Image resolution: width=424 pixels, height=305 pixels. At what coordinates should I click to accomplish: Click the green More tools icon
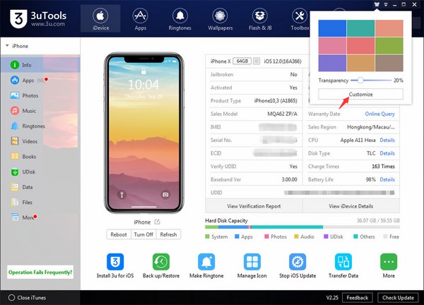pyautogui.click(x=389, y=262)
